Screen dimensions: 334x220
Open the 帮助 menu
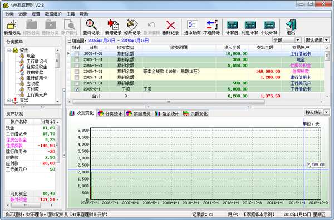[83, 14]
